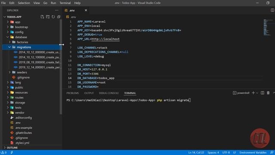Open the File menu
The image size is (275, 155).
click(x=3, y=3)
